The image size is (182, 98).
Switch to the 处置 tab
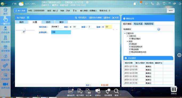pos(35,22)
